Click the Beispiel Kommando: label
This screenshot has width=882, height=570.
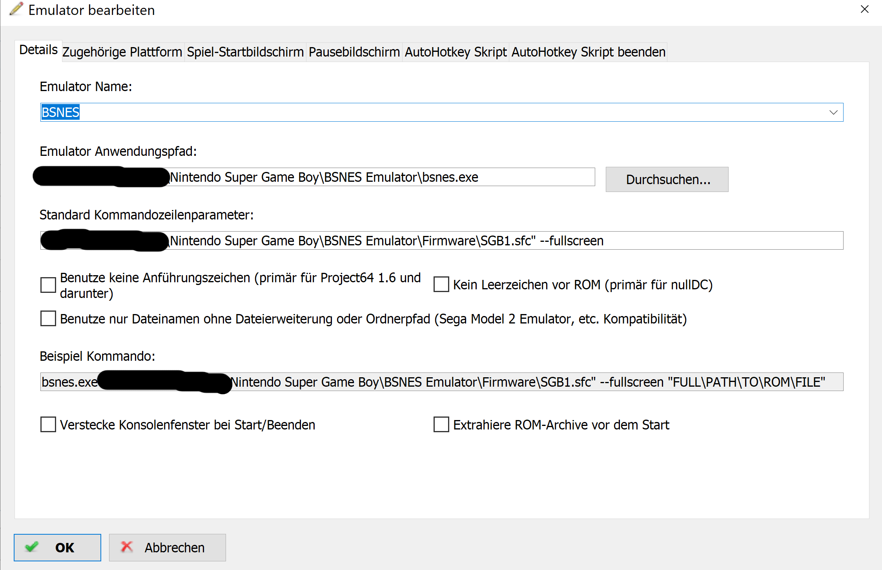pos(97,356)
